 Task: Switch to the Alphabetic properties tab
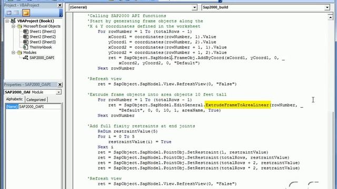14,99
